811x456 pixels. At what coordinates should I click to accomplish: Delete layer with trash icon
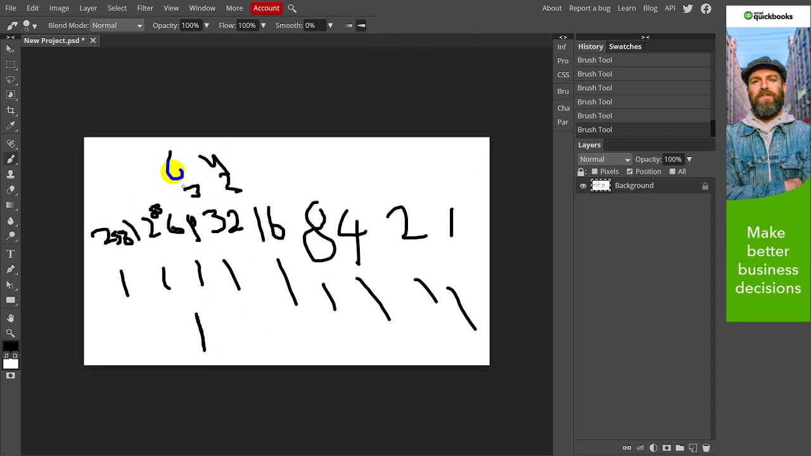[x=706, y=448]
